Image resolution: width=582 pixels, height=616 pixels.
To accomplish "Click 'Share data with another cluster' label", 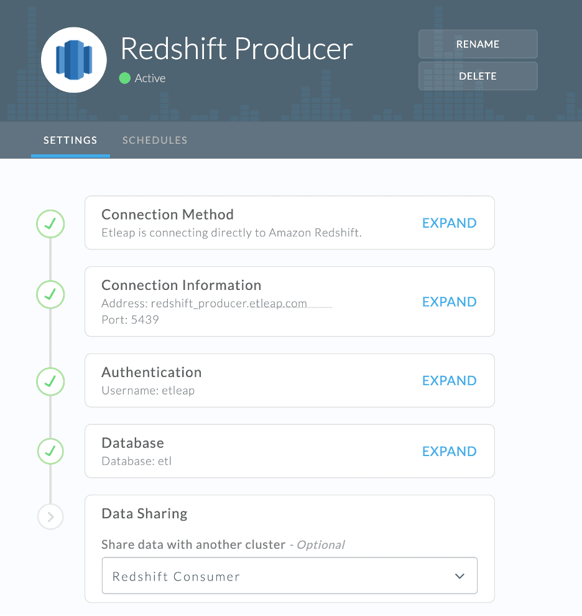I will tap(193, 544).
